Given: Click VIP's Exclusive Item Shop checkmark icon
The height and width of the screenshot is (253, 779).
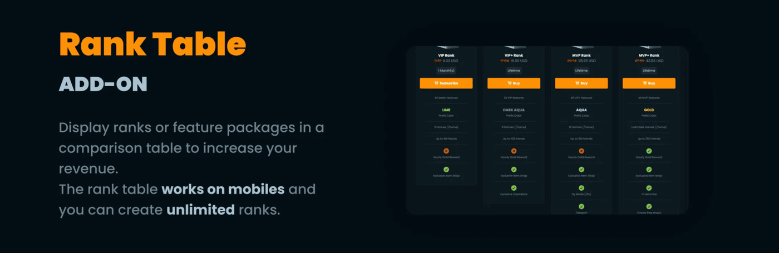Looking at the screenshot, I should point(446,170).
